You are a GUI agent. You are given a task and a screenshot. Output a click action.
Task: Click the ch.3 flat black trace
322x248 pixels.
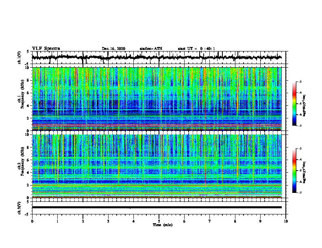click(157, 207)
